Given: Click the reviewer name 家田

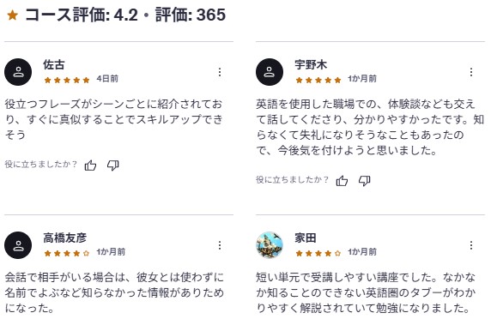Looking at the screenshot, I should tap(306, 238).
